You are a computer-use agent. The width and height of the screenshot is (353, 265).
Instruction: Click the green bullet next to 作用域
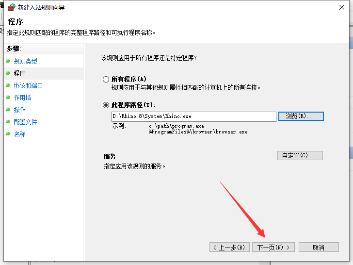pos(7,98)
